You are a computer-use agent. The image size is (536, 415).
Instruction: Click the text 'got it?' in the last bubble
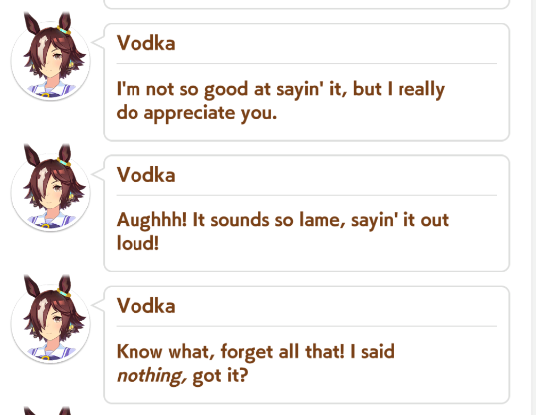pyautogui.click(x=220, y=376)
